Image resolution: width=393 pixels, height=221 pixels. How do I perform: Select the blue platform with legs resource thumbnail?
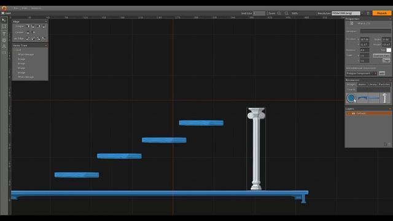coord(362,98)
